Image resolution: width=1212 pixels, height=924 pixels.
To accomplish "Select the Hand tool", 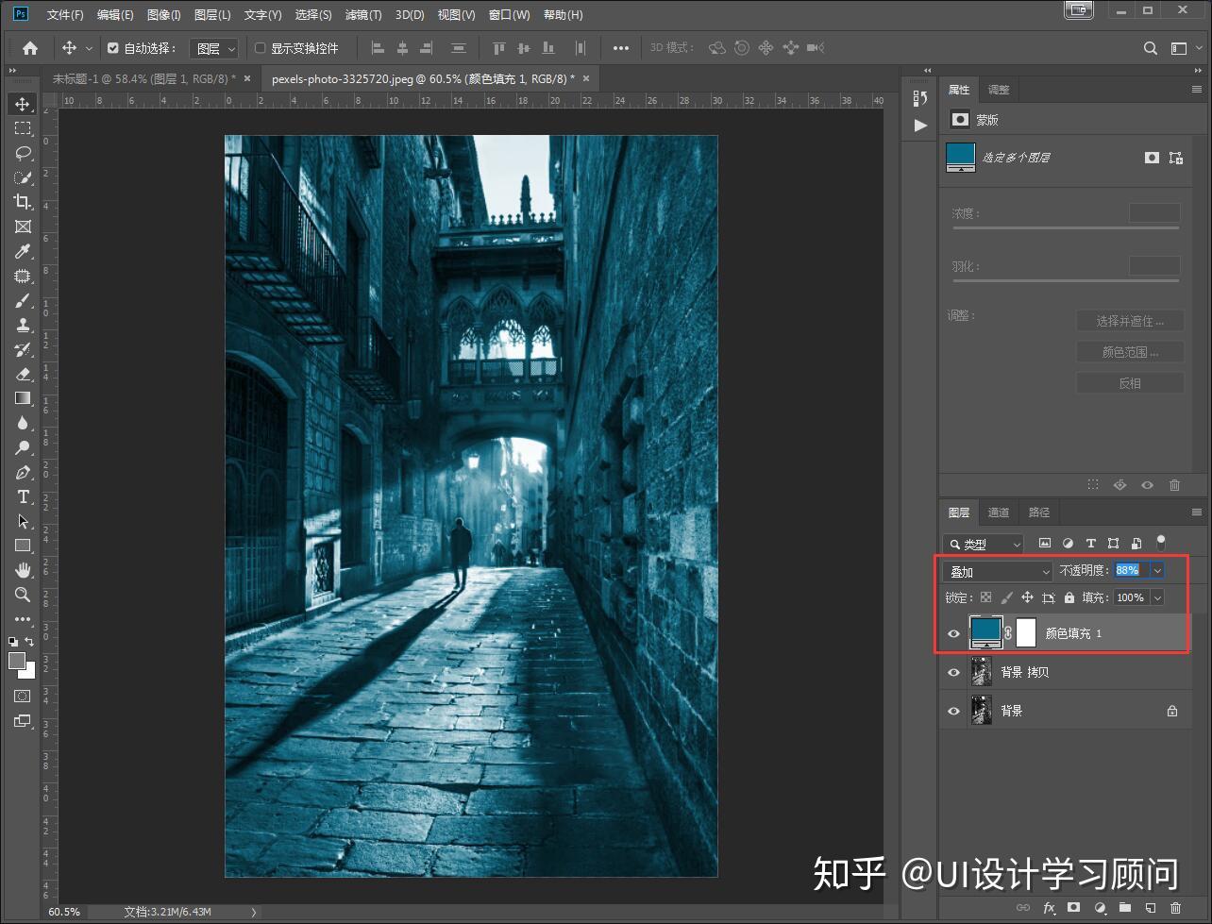I will coord(23,570).
